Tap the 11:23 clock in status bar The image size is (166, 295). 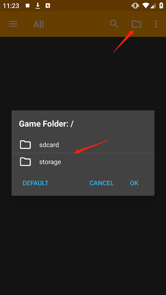(x=11, y=6)
